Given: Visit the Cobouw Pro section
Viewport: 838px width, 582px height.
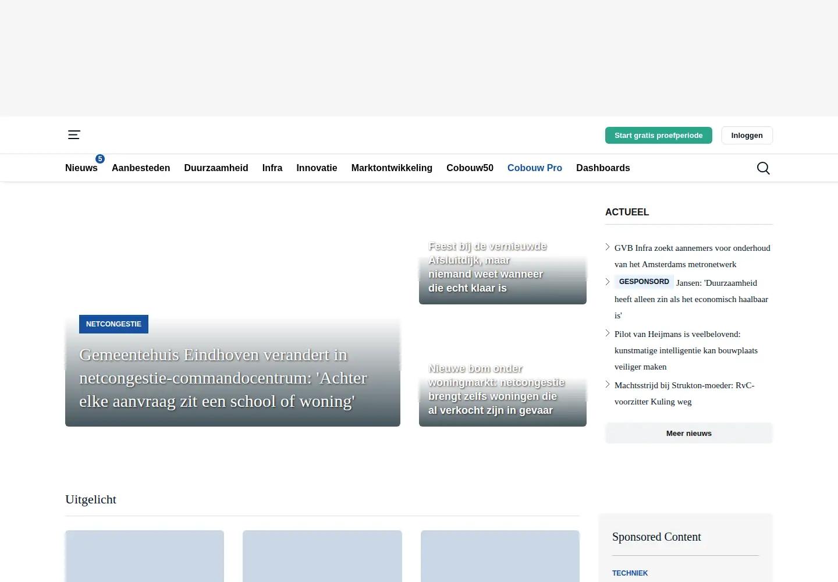Looking at the screenshot, I should 535,168.
